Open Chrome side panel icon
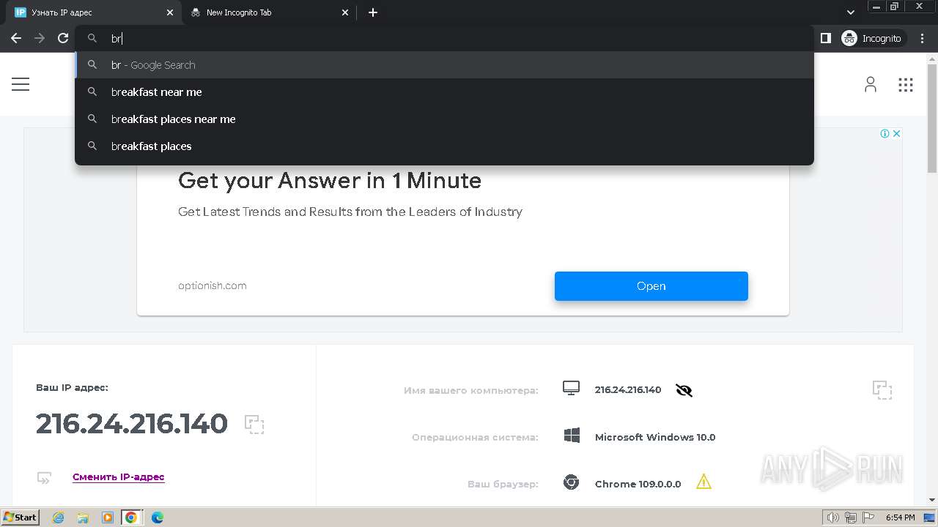This screenshot has width=938, height=527. click(825, 38)
